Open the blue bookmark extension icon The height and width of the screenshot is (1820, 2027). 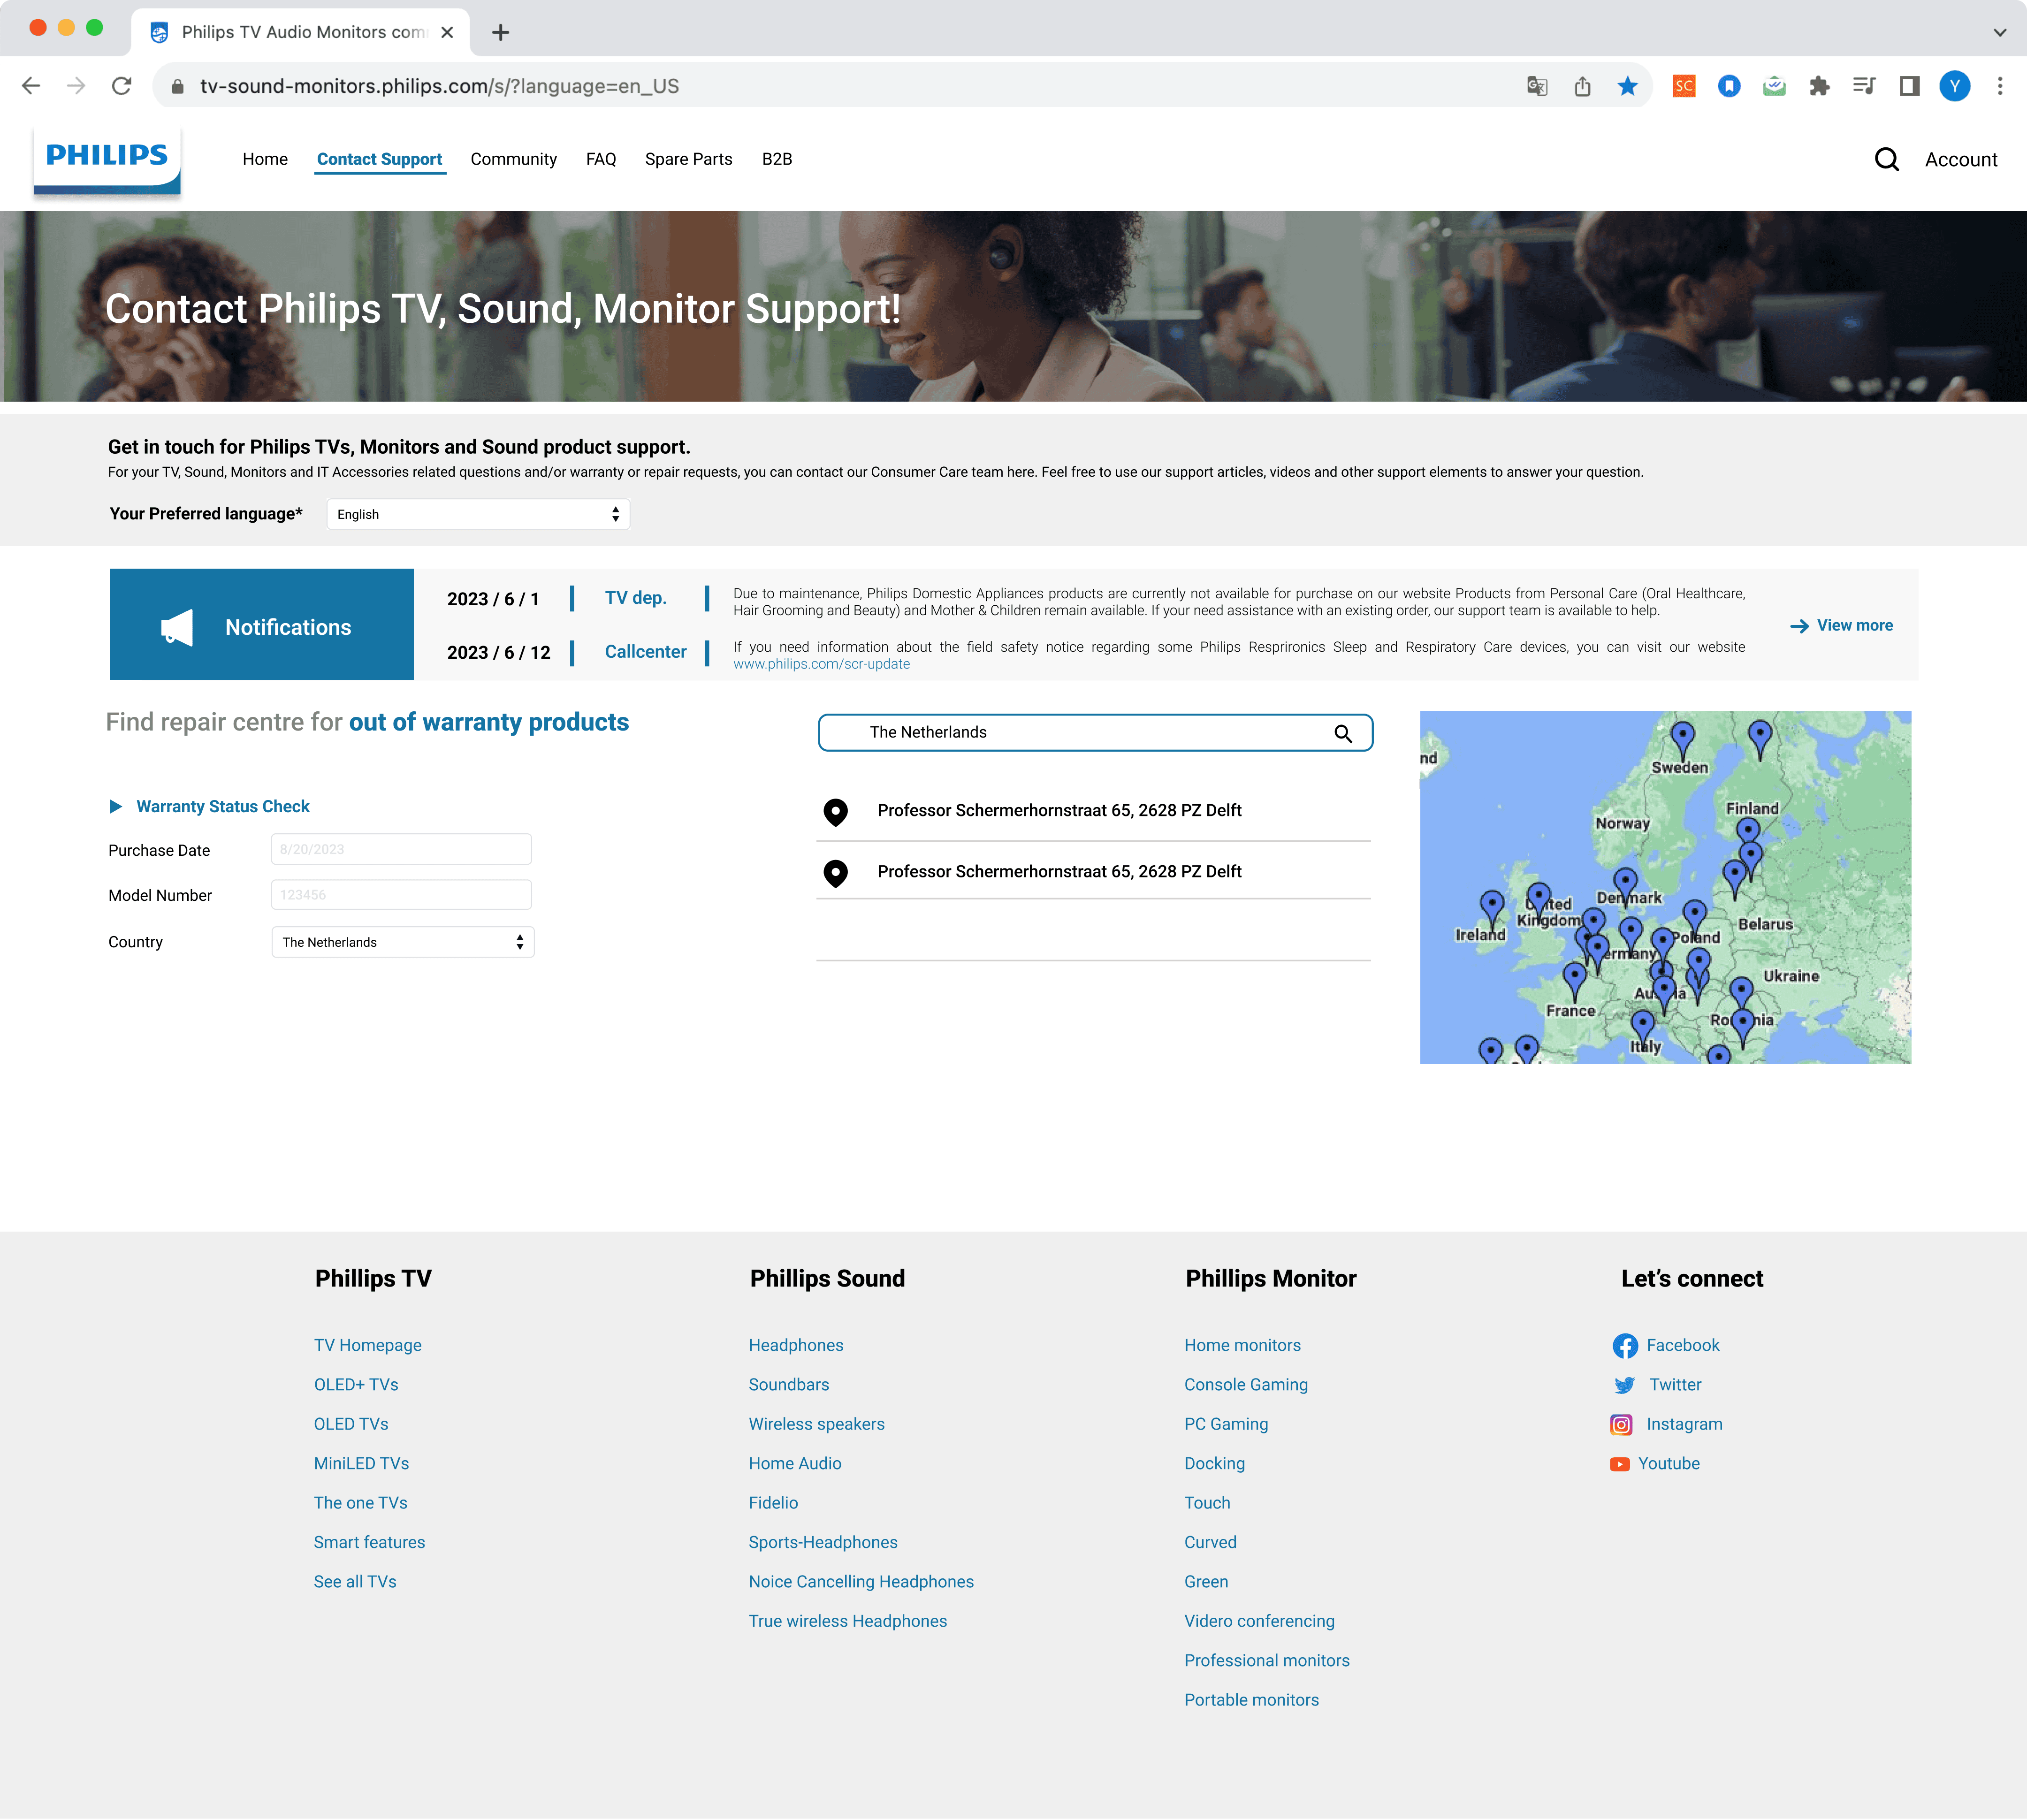click(x=1729, y=86)
